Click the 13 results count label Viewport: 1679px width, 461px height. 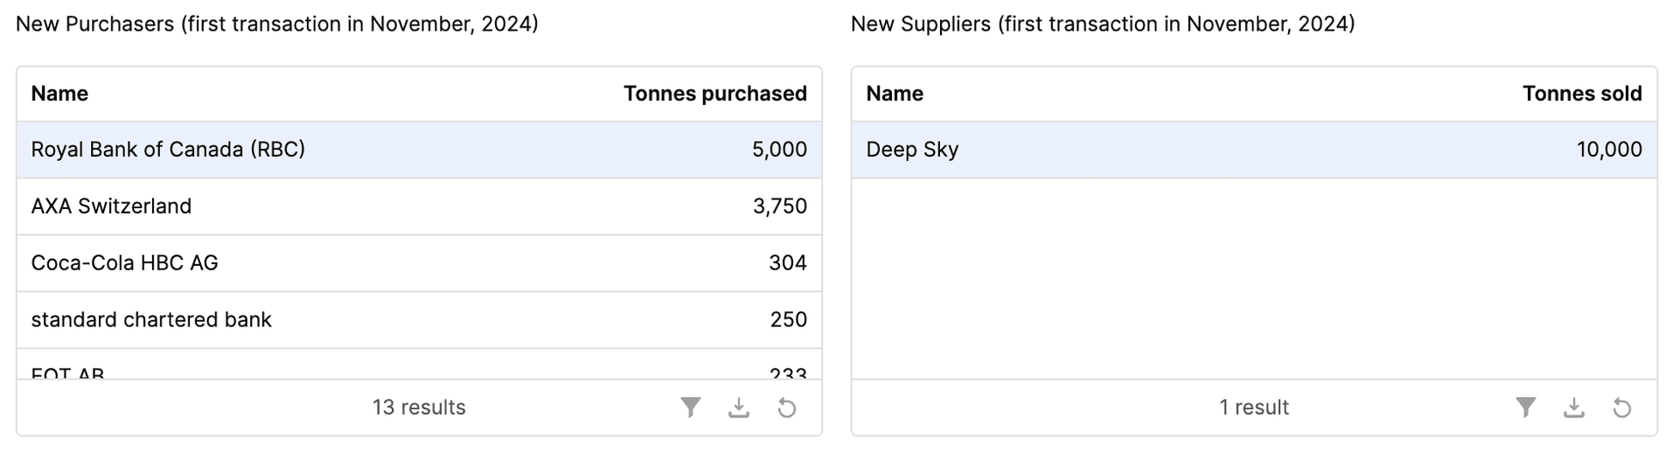(419, 408)
